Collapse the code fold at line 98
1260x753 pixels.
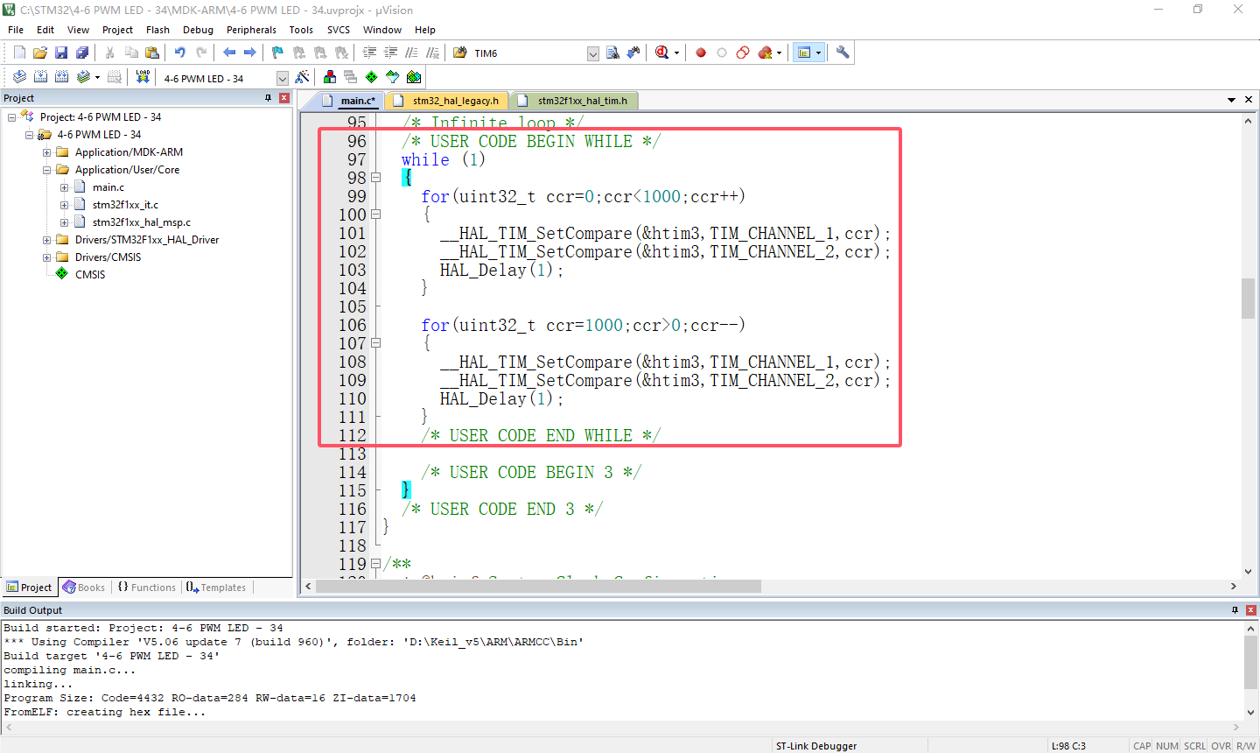pos(376,178)
